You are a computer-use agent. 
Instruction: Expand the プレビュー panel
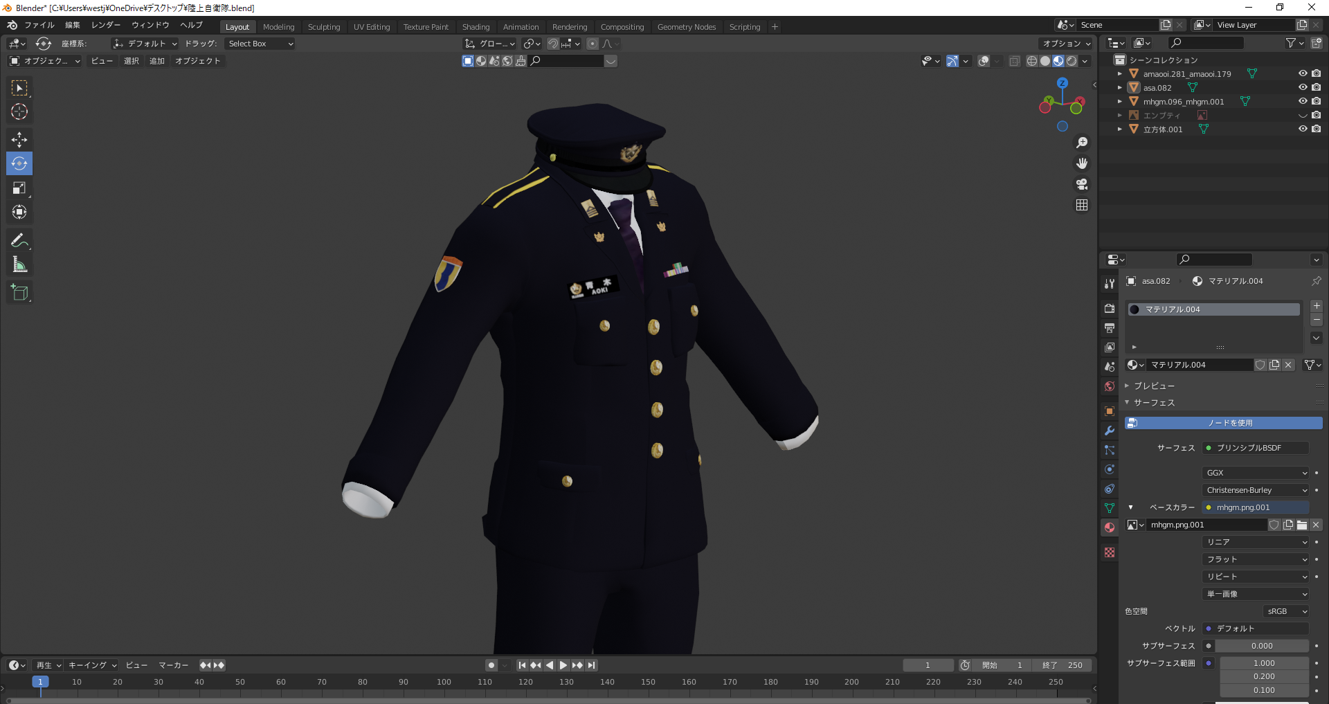(x=1154, y=386)
